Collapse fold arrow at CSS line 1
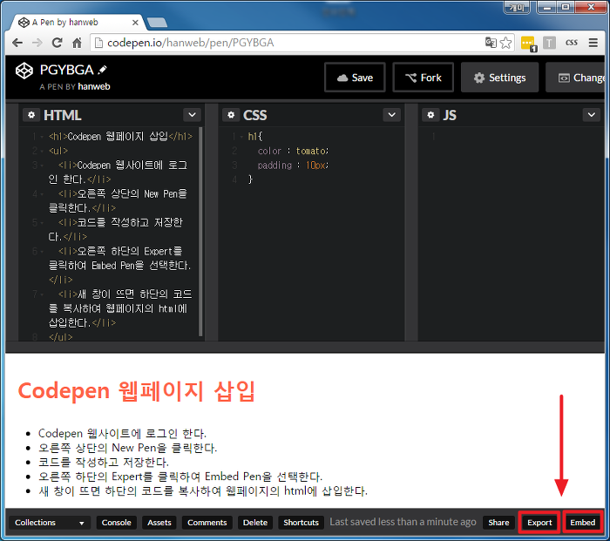The width and height of the screenshot is (610, 541). [x=241, y=137]
